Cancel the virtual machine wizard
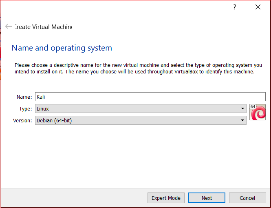Screen dimensions: 271x208 coord(247,198)
